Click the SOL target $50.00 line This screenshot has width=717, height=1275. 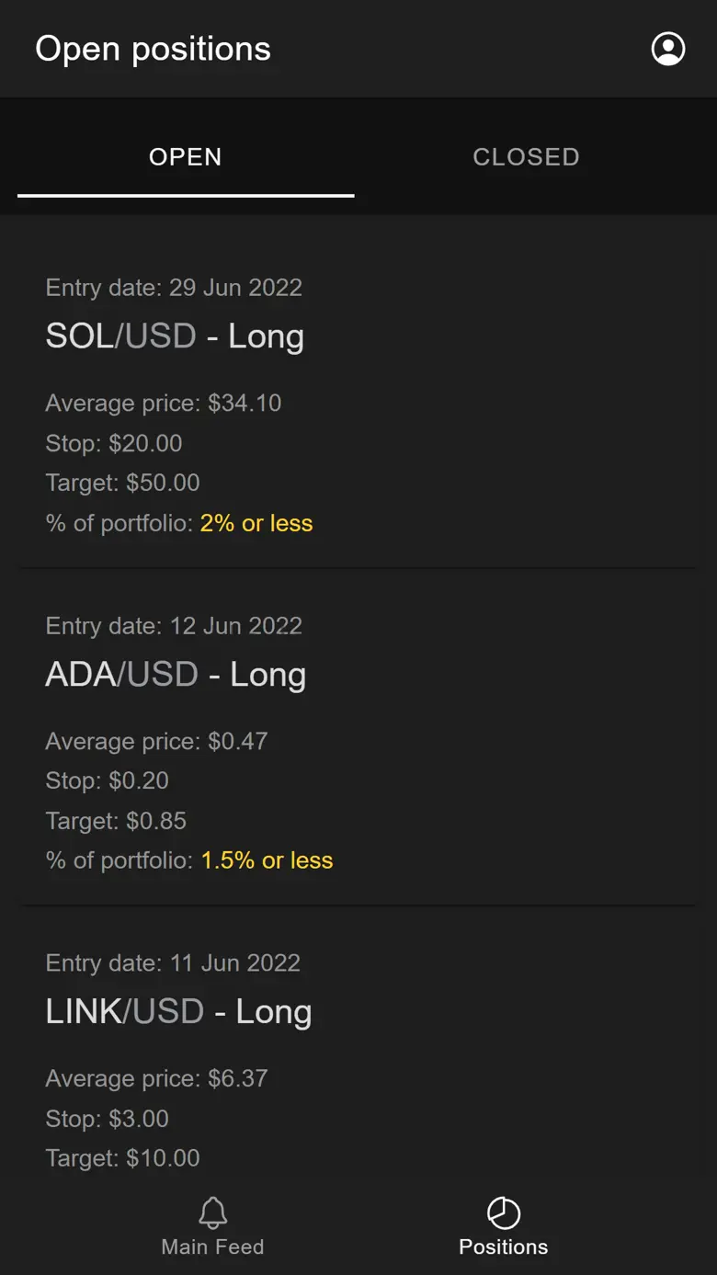pos(122,484)
